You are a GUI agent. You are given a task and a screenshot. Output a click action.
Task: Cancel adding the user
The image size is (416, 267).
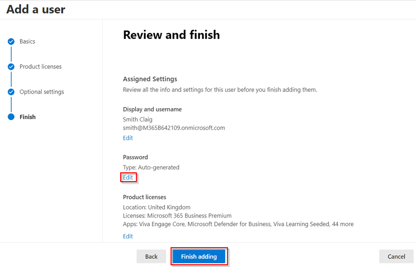tap(396, 256)
